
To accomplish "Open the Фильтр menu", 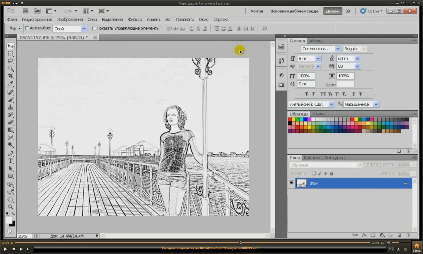I will (135, 20).
